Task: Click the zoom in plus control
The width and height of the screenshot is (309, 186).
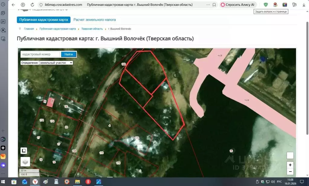Action: point(290,165)
